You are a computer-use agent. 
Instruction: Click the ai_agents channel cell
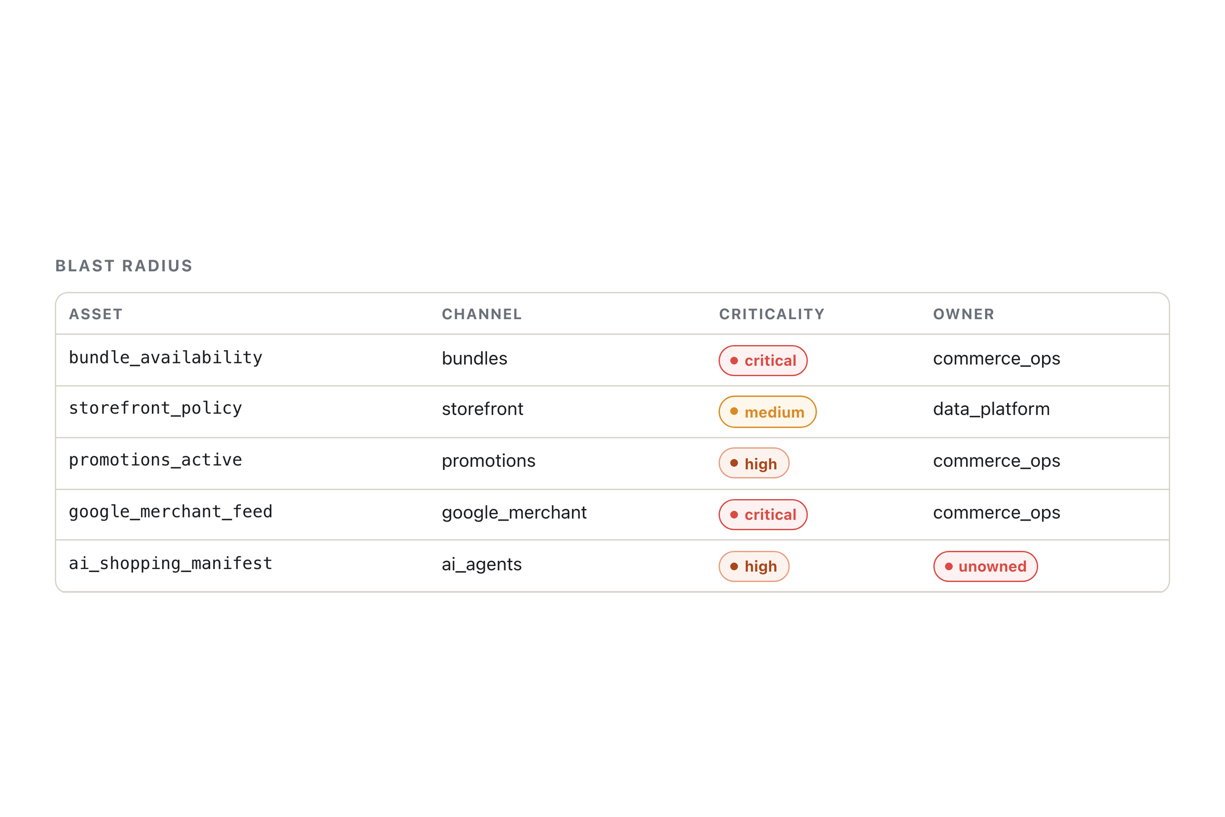tap(481, 564)
